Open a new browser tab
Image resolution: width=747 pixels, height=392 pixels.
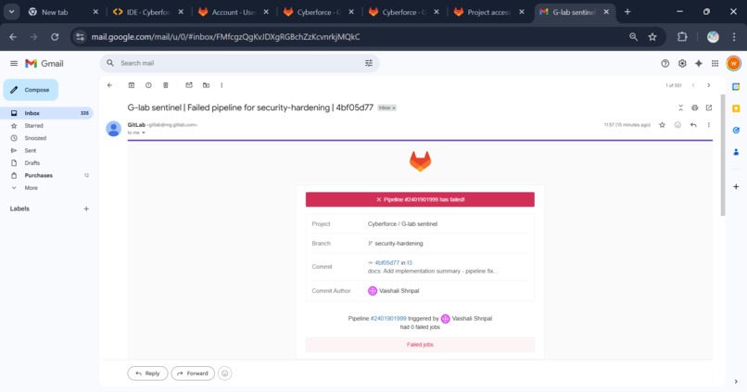tap(627, 12)
